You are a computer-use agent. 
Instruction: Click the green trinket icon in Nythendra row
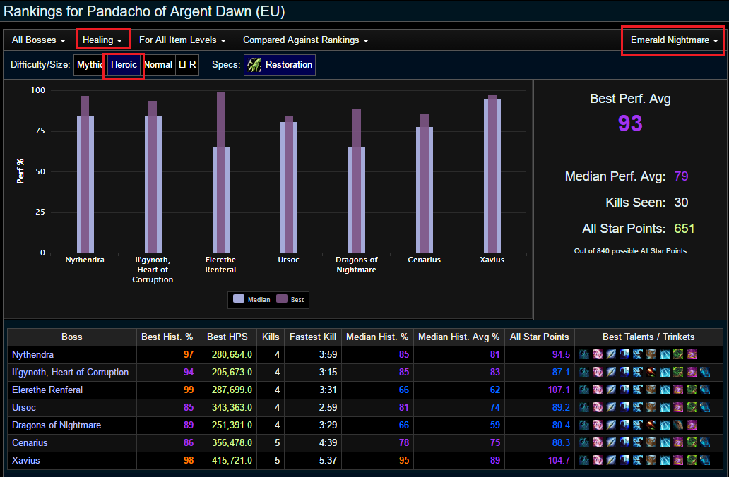click(678, 355)
